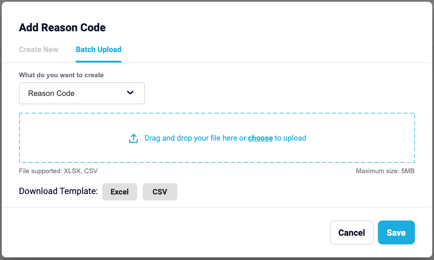
Task: Switch to the Create New tab
Action: tap(38, 49)
